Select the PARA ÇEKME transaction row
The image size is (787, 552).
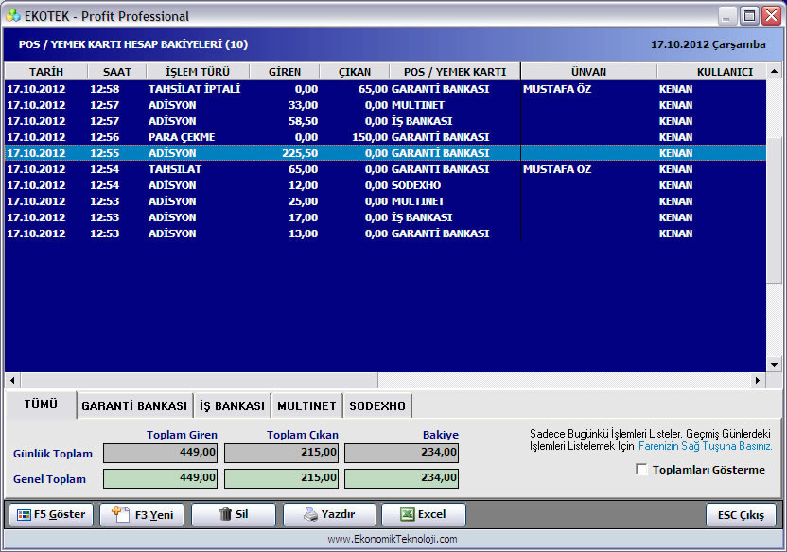(x=386, y=137)
